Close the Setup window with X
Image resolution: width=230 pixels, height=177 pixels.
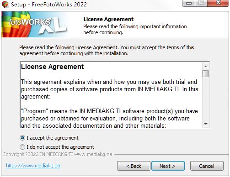(x=218, y=3)
